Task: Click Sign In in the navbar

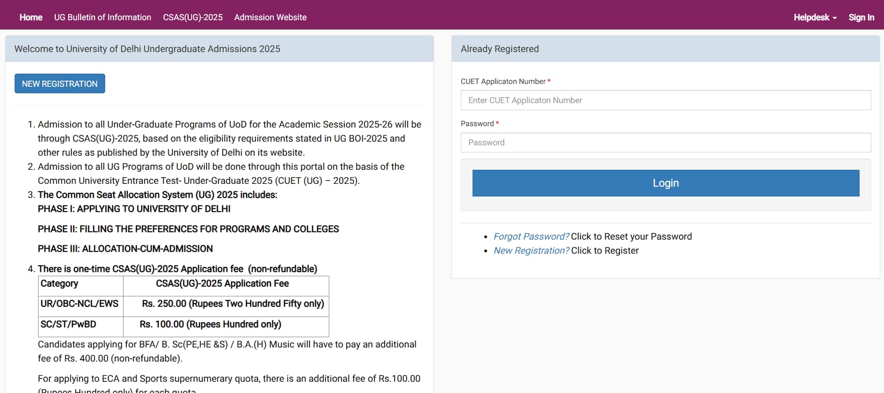Action: 861,17
